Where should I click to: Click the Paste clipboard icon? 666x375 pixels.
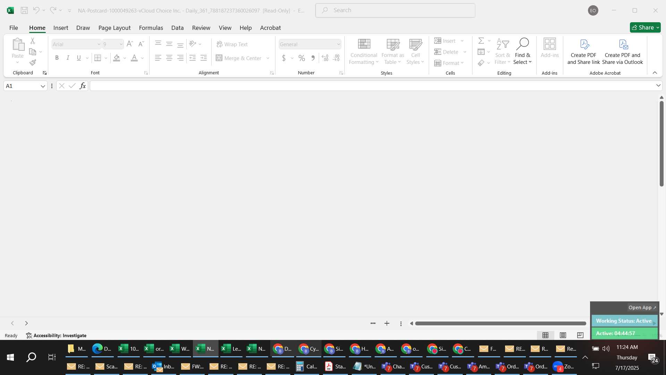[18, 44]
